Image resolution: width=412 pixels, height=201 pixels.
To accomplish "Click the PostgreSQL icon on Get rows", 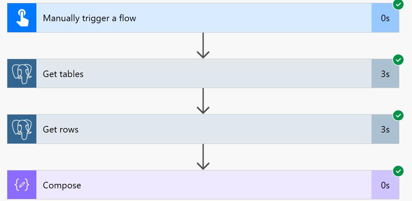I will (x=22, y=129).
